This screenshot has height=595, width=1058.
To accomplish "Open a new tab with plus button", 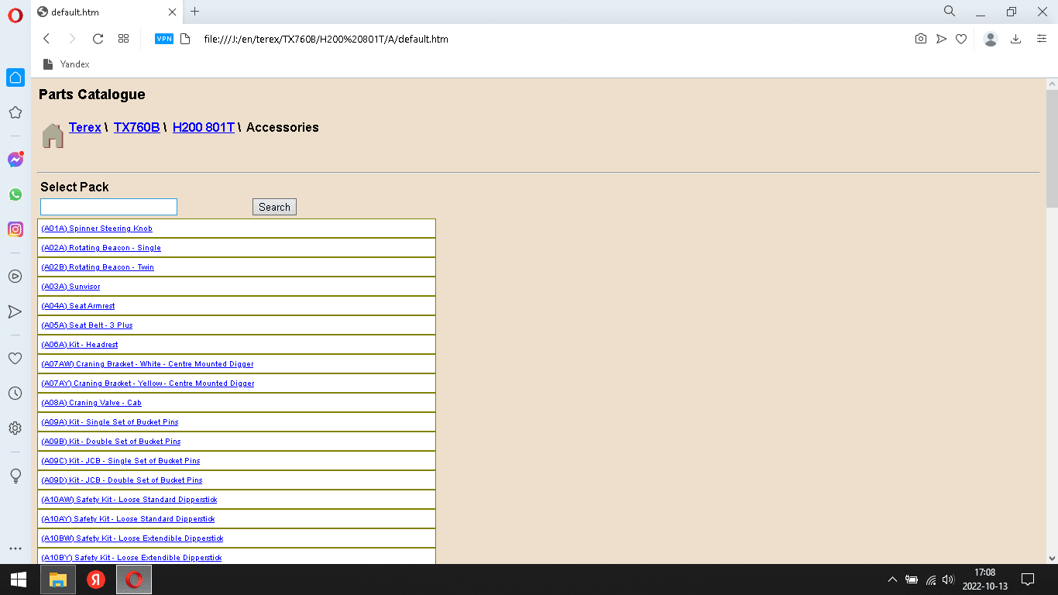I will tap(194, 12).
